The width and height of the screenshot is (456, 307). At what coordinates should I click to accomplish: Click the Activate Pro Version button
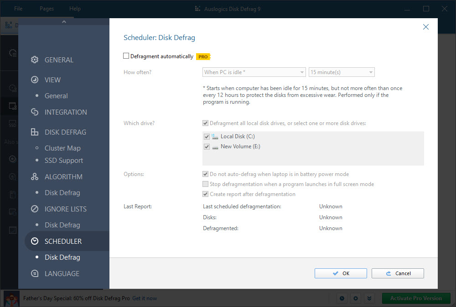[416, 298]
